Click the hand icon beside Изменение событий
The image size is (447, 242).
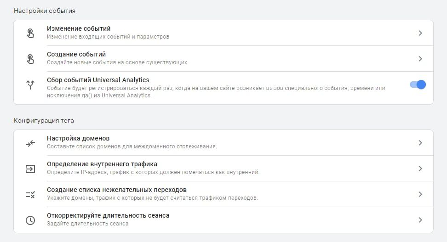30,33
